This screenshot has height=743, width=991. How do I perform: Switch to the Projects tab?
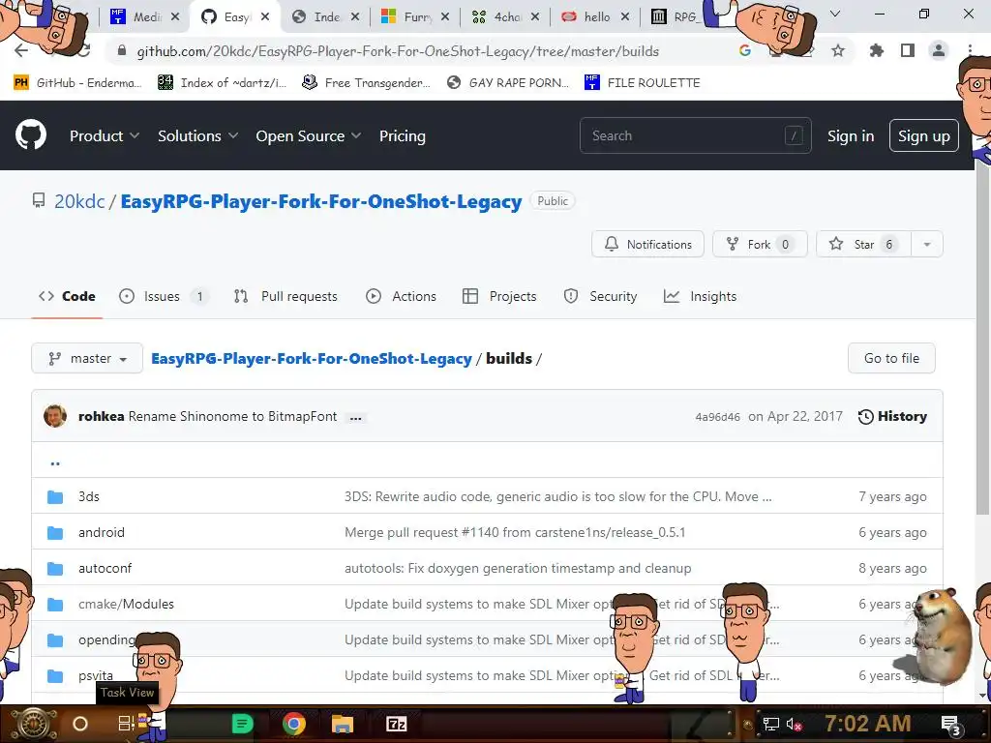coord(499,296)
